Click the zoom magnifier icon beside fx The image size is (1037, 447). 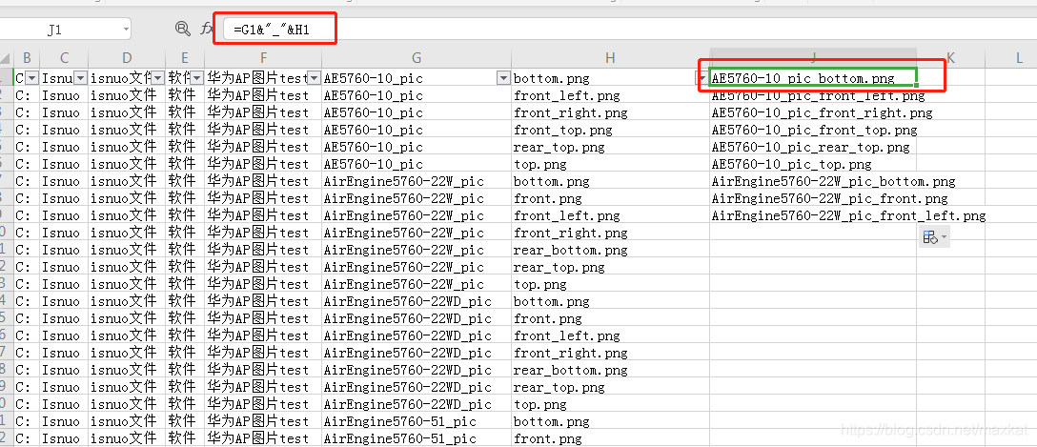182,28
